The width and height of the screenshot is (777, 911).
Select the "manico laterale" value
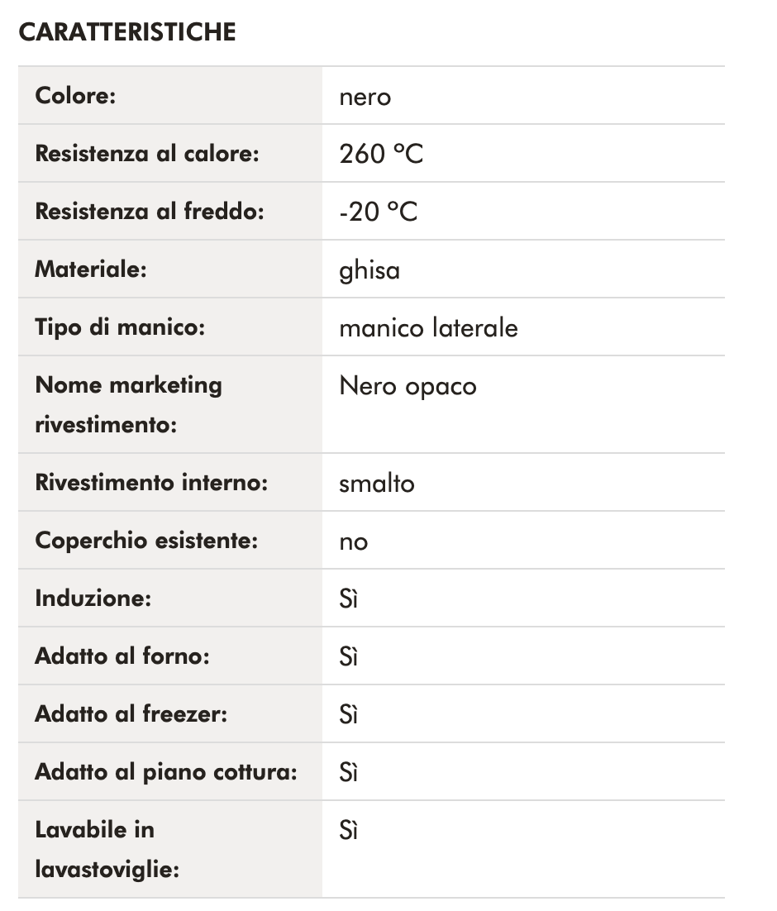point(428,328)
